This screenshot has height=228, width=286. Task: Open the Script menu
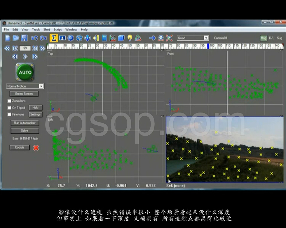coord(57,30)
